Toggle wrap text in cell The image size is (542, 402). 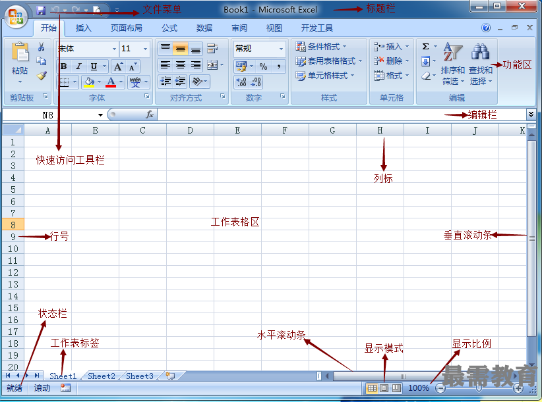tap(212, 49)
